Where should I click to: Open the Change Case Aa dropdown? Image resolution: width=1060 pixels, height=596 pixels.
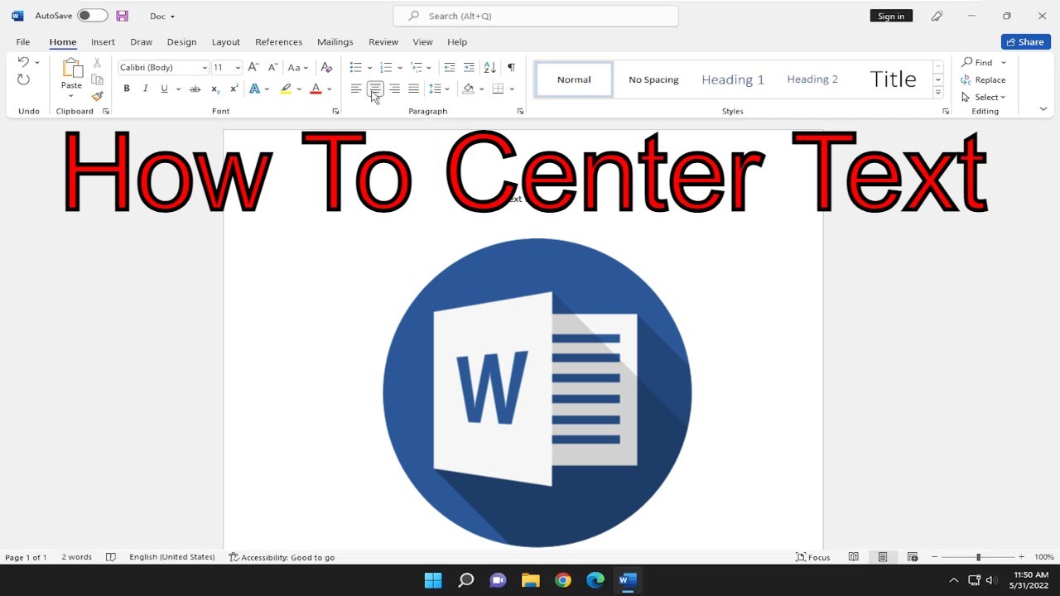tap(298, 67)
